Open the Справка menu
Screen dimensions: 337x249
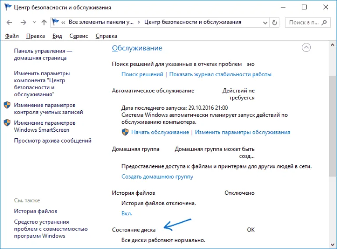[x=106, y=36]
